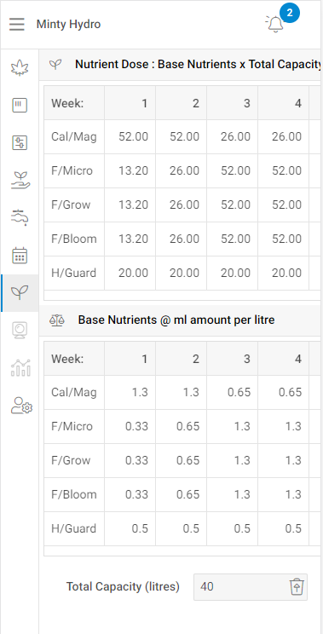This screenshot has width=323, height=634.
Task: Click the trash upload icon beside capacity
Action: (297, 586)
